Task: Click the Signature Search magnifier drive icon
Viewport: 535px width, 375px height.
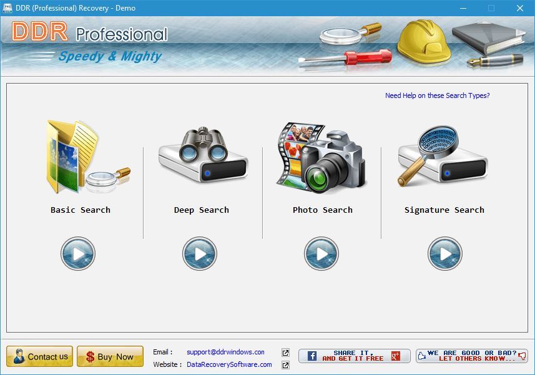Action: point(443,157)
